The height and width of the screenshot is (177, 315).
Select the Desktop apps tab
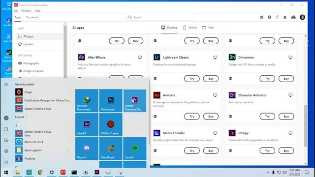coord(169,28)
